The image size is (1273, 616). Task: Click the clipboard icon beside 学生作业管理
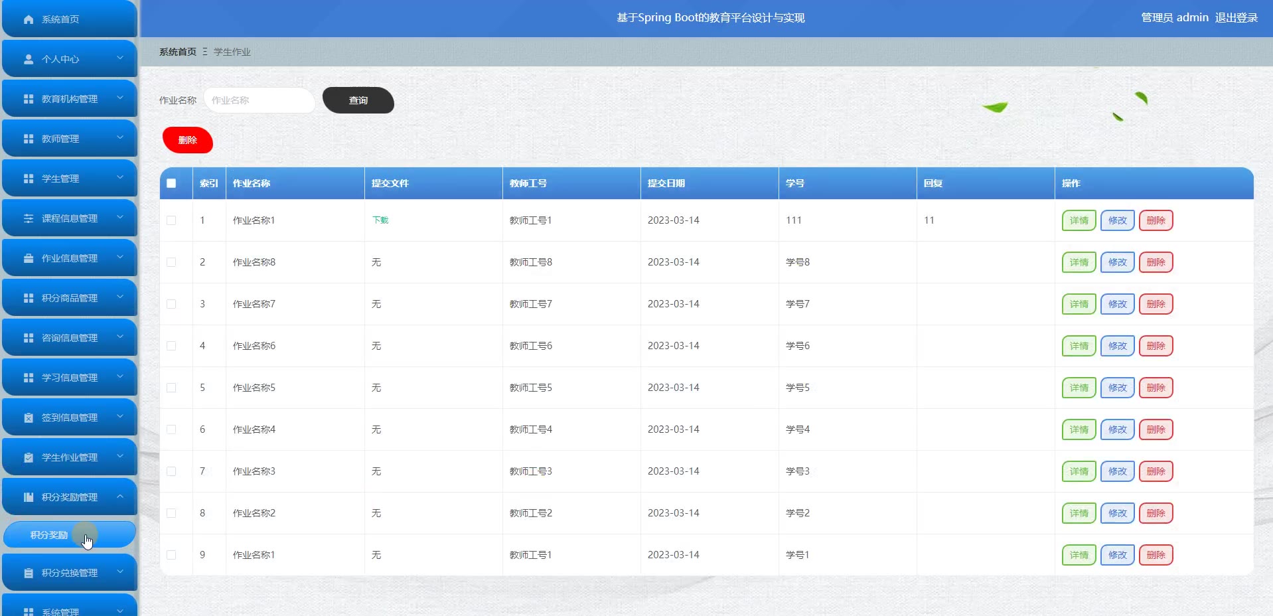pyautogui.click(x=29, y=457)
